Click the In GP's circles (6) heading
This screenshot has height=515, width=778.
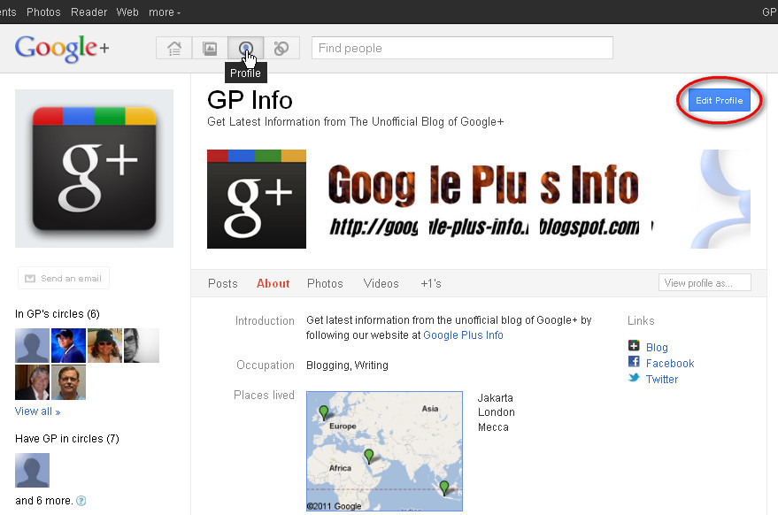click(58, 314)
